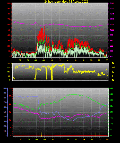Click the blue 80 humidity axis label
120x143 pixels.
pyautogui.click(x=5, y=98)
